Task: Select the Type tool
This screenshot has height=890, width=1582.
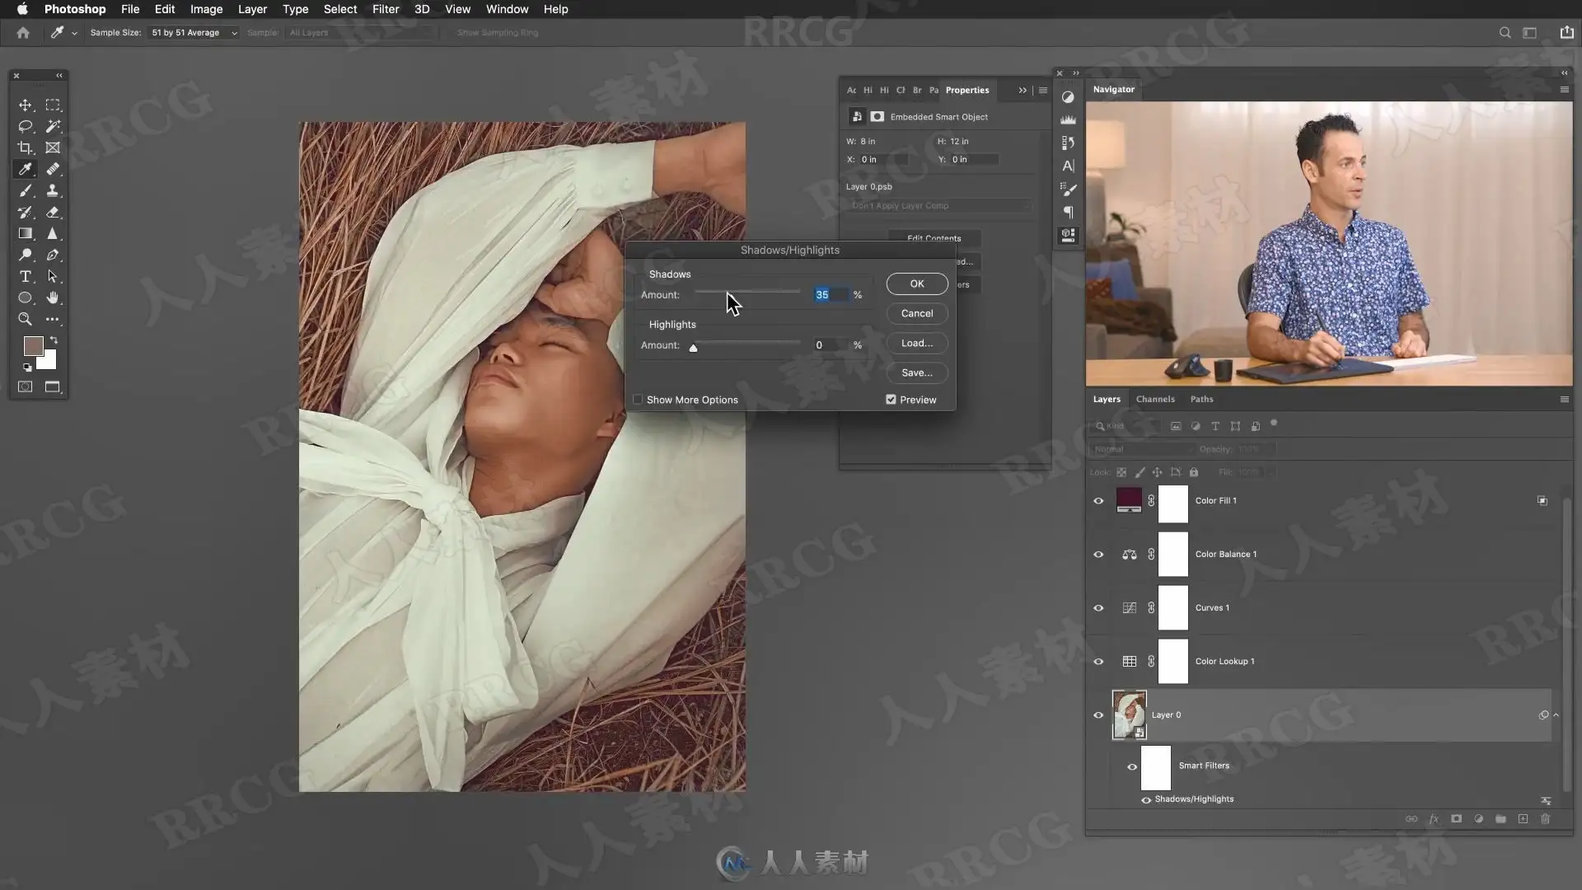Action: pos(26,276)
